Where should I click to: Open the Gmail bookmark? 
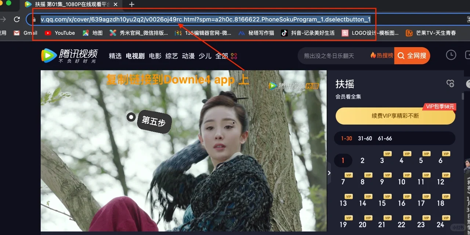pyautogui.click(x=25, y=33)
